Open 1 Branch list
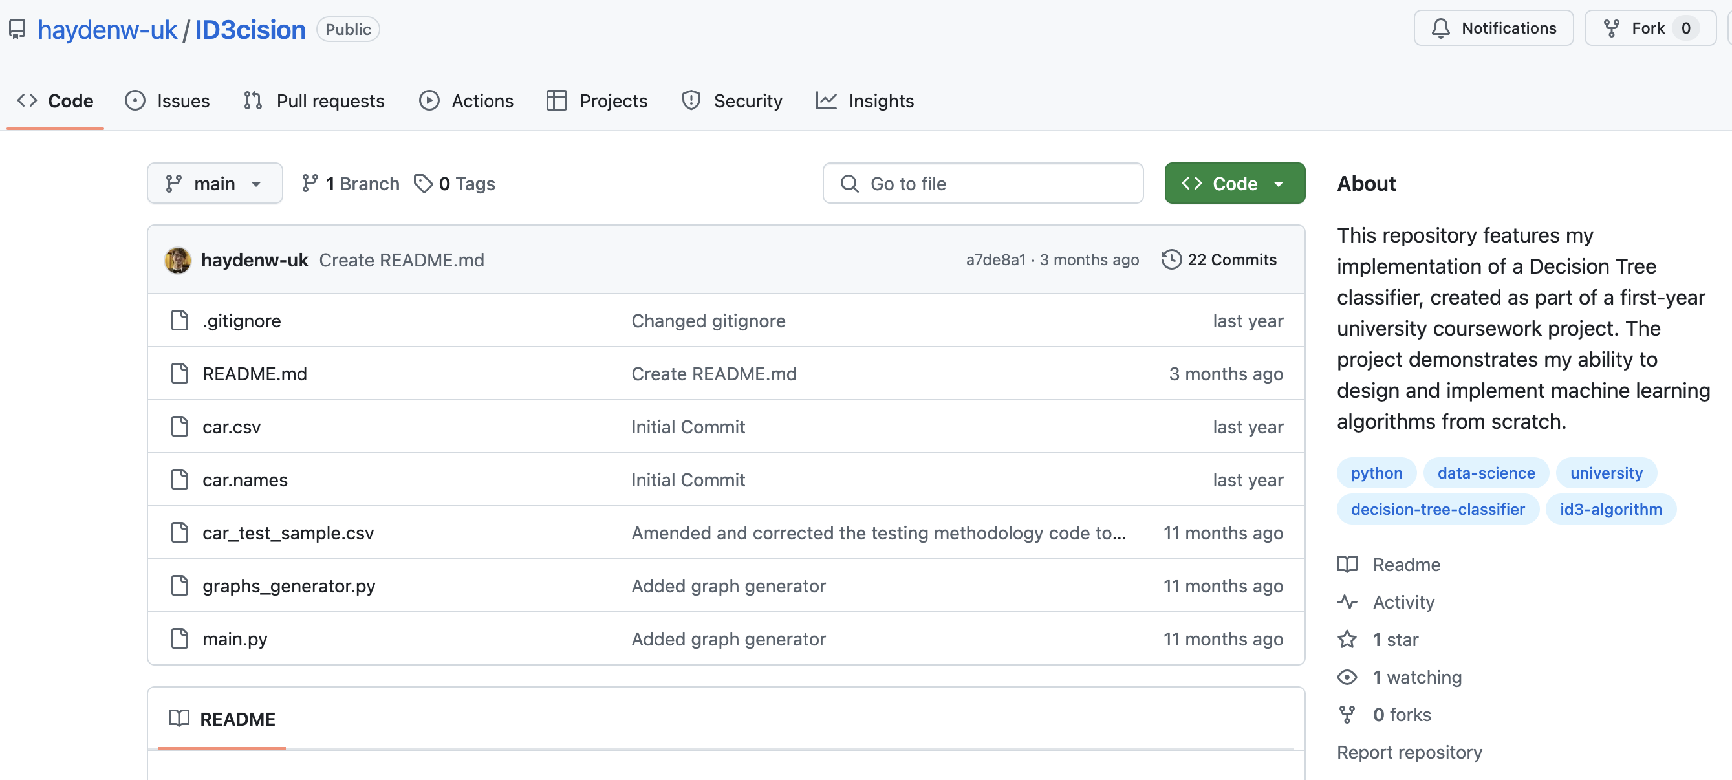 pyautogui.click(x=351, y=184)
